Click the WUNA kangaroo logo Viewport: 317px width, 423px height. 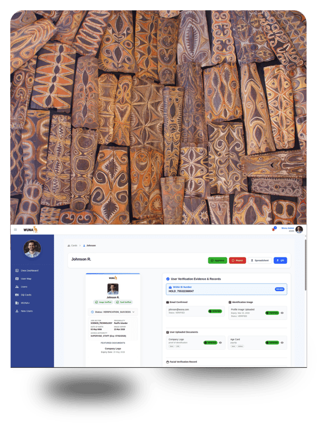pyautogui.click(x=31, y=230)
